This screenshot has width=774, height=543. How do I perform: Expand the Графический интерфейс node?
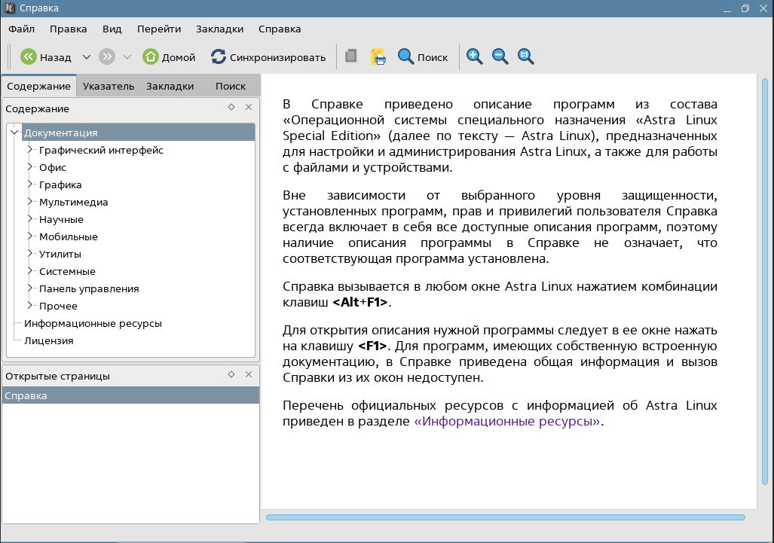click(29, 149)
